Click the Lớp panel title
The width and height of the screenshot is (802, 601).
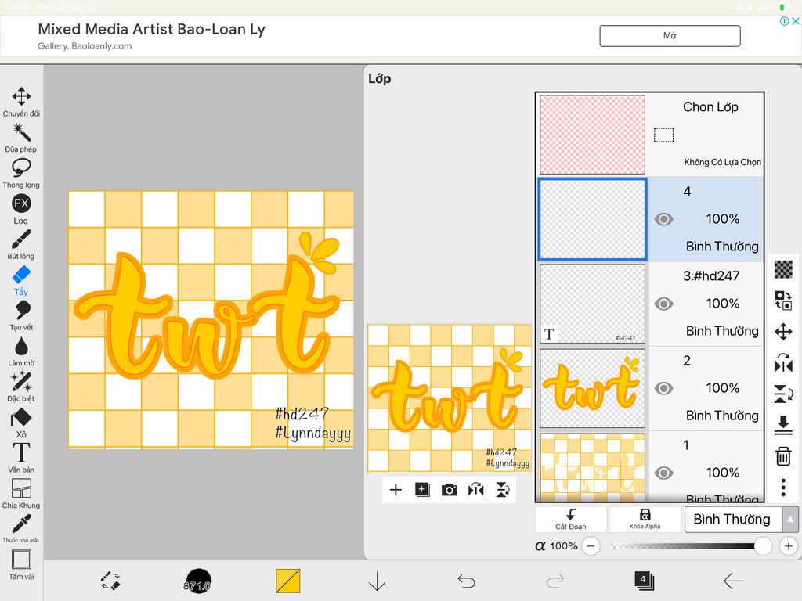380,79
